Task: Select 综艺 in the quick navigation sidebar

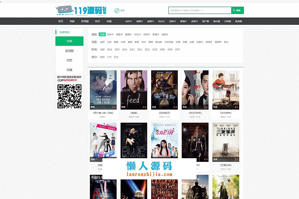Action: point(69,60)
